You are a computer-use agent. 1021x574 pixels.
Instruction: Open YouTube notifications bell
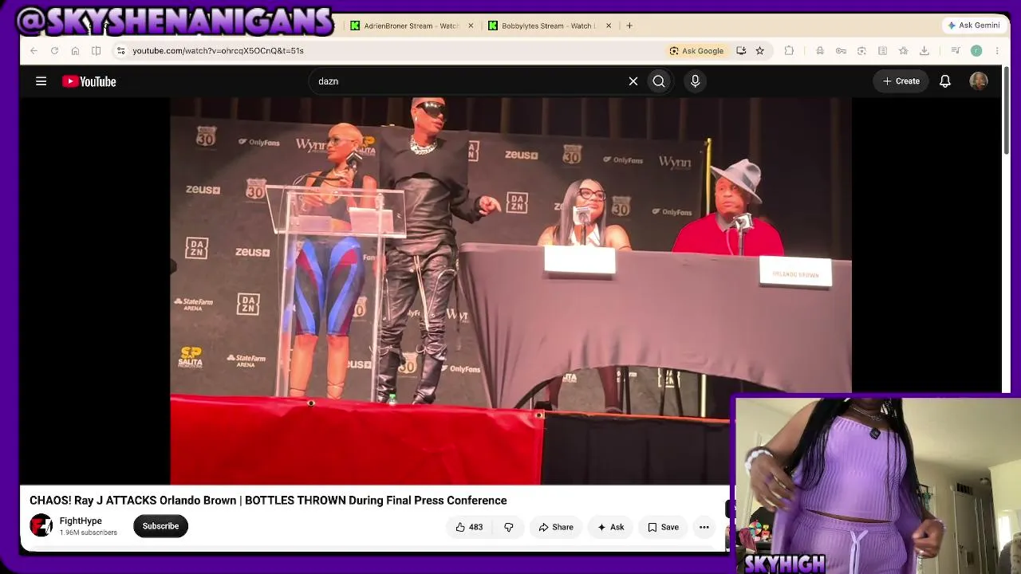point(945,81)
